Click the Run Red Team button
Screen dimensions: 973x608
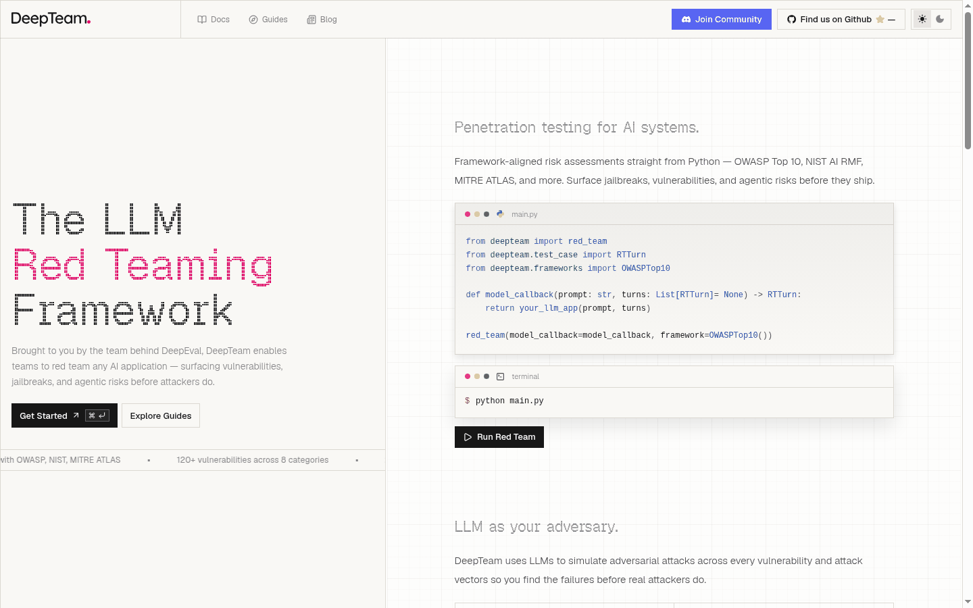[x=499, y=437]
